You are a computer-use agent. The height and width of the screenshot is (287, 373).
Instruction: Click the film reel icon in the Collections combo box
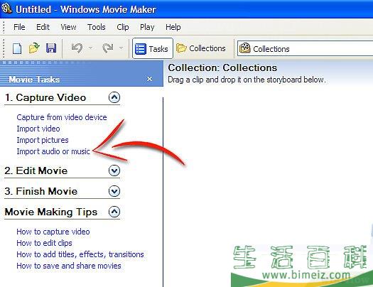245,48
